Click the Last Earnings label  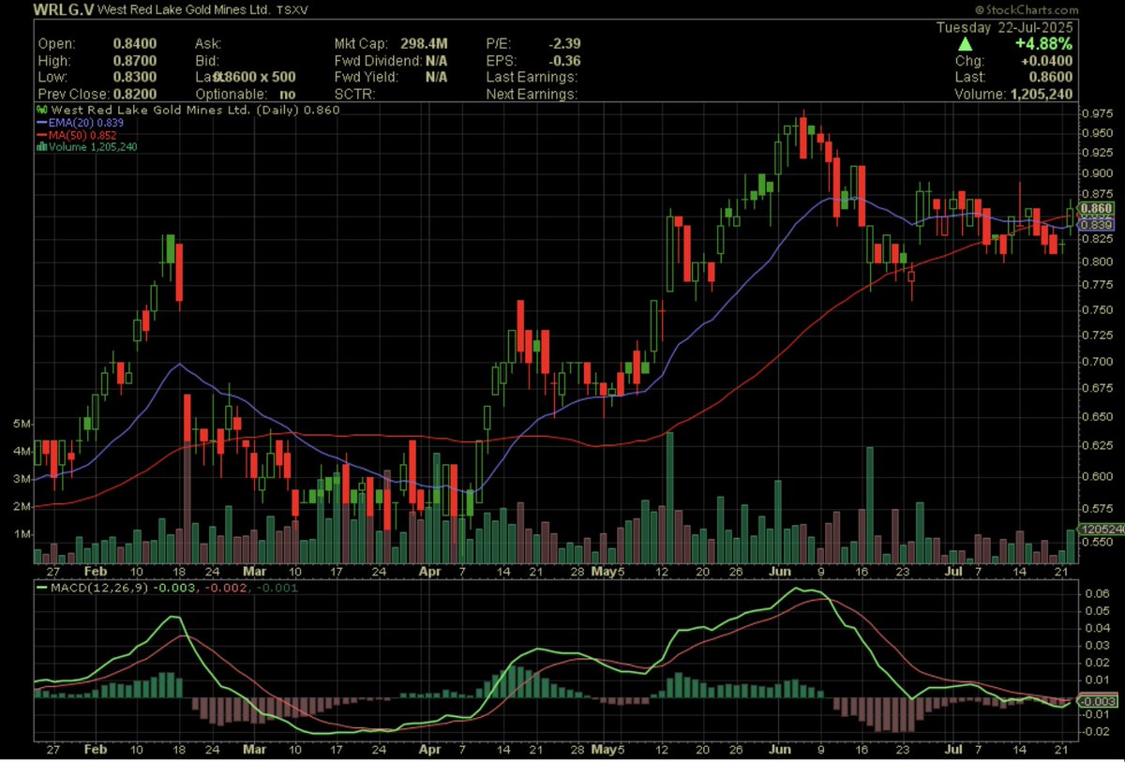click(x=532, y=77)
